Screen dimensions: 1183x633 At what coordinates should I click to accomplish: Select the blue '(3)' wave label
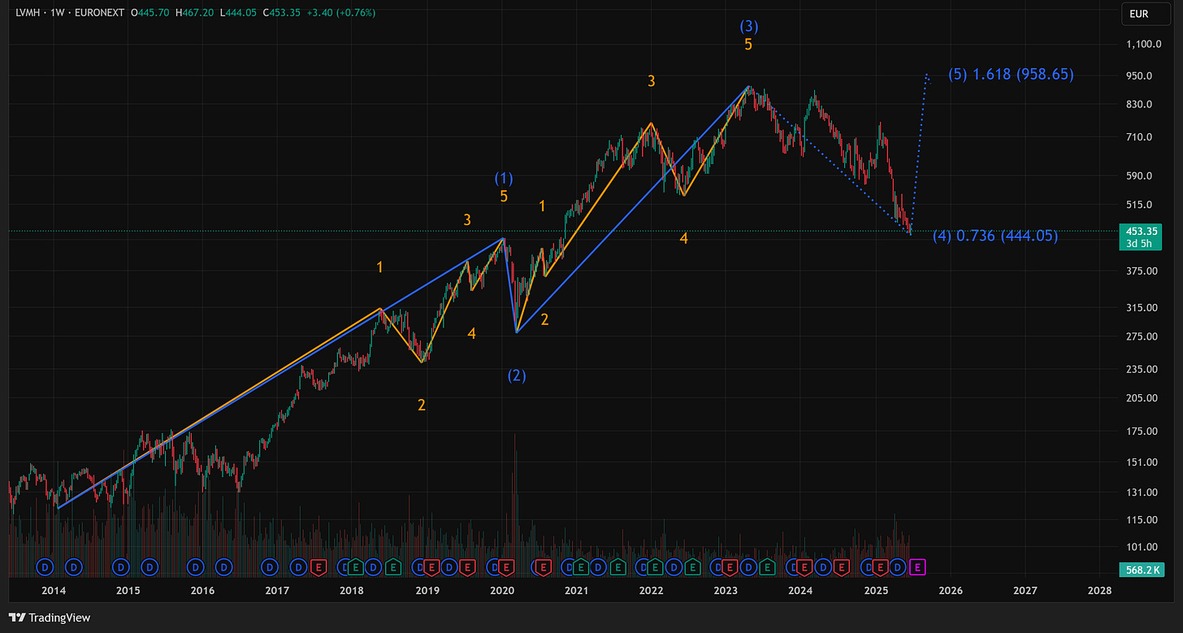(x=748, y=27)
